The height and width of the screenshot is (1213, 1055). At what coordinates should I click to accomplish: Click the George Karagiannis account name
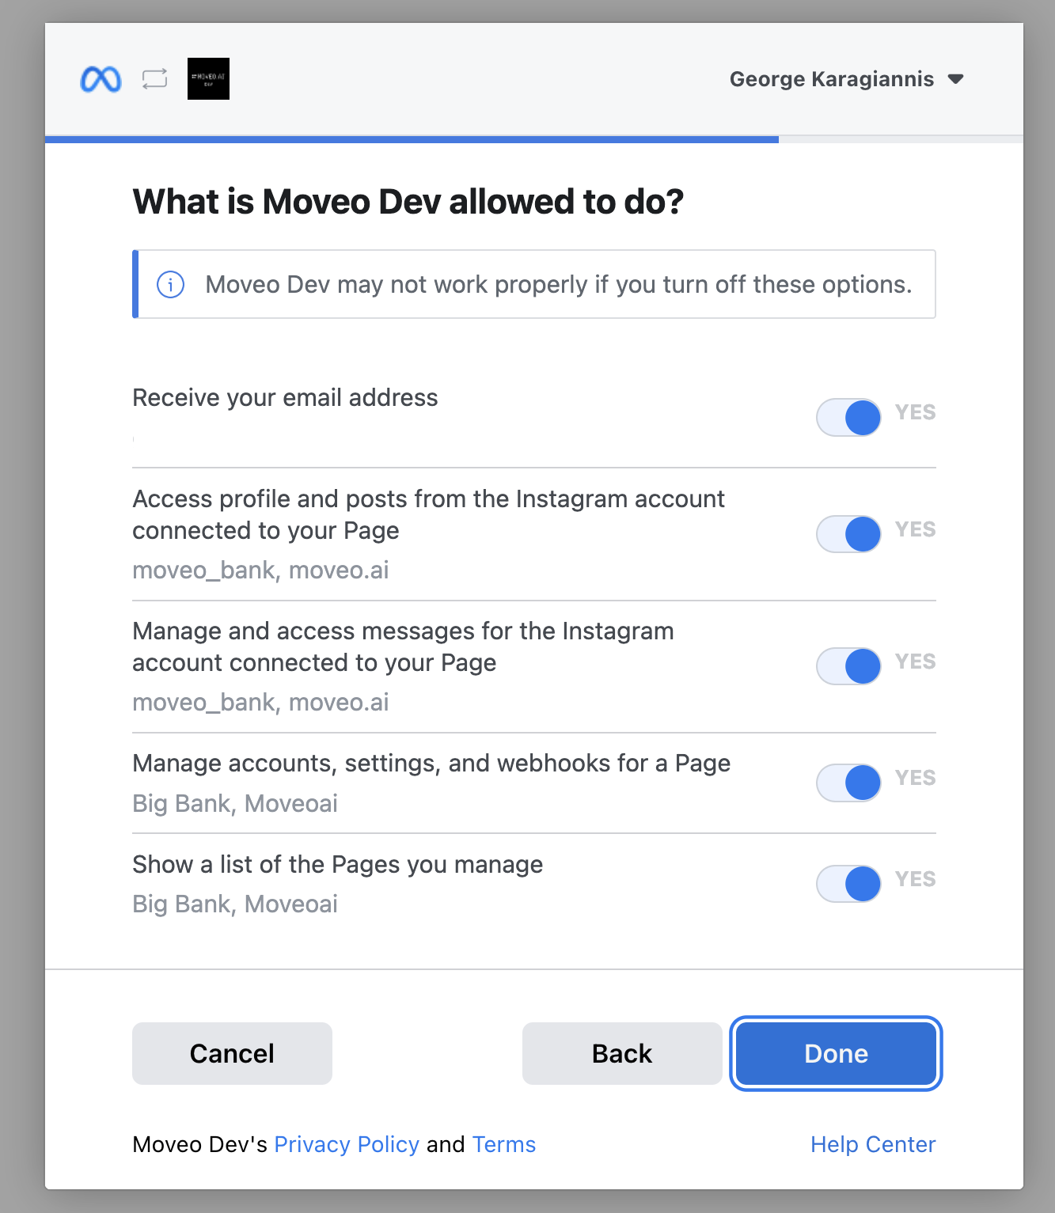pos(831,79)
